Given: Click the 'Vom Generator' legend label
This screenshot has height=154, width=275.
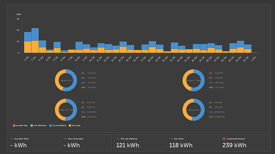Looking at the screenshot, I should point(40,125).
